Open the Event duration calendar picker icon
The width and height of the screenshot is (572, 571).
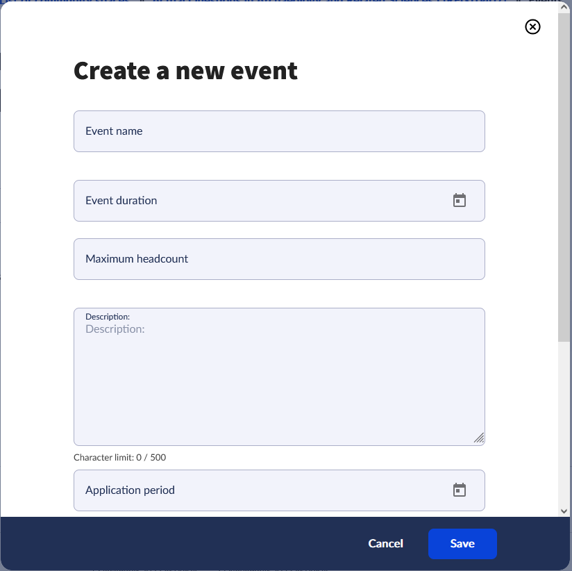[460, 201]
